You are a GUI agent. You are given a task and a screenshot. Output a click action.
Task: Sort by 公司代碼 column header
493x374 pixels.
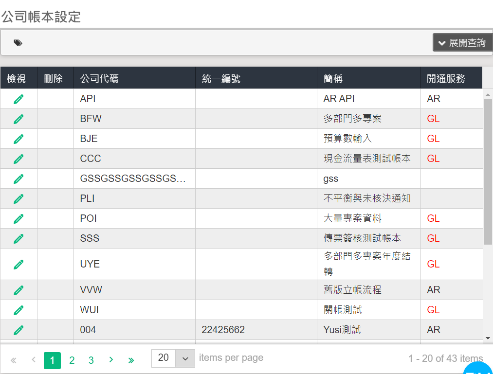click(x=99, y=78)
